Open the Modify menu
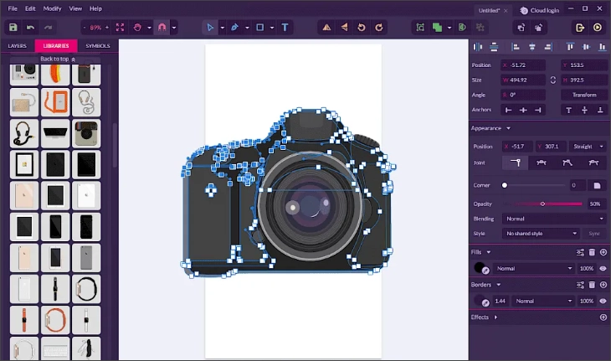The height and width of the screenshot is (361, 611). point(52,8)
